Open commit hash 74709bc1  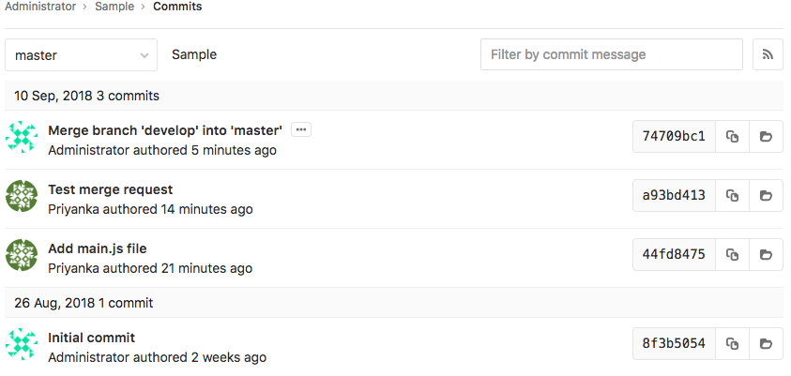click(674, 136)
